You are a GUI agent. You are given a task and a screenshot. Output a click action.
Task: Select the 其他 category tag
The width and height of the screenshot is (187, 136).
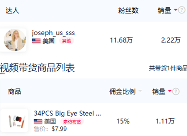click(x=66, y=41)
